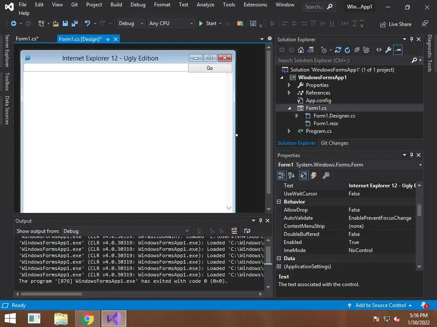Screen dimensions: 437x327
Task: Click the Save All toolbar icon
Action: pyautogui.click(x=75, y=24)
